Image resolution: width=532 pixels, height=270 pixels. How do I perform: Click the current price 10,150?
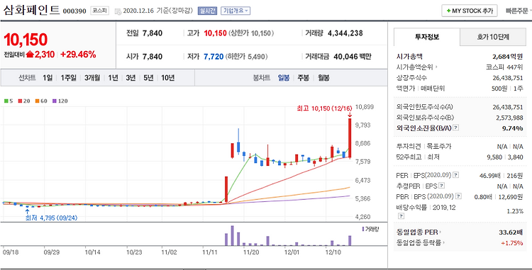pos(26,40)
